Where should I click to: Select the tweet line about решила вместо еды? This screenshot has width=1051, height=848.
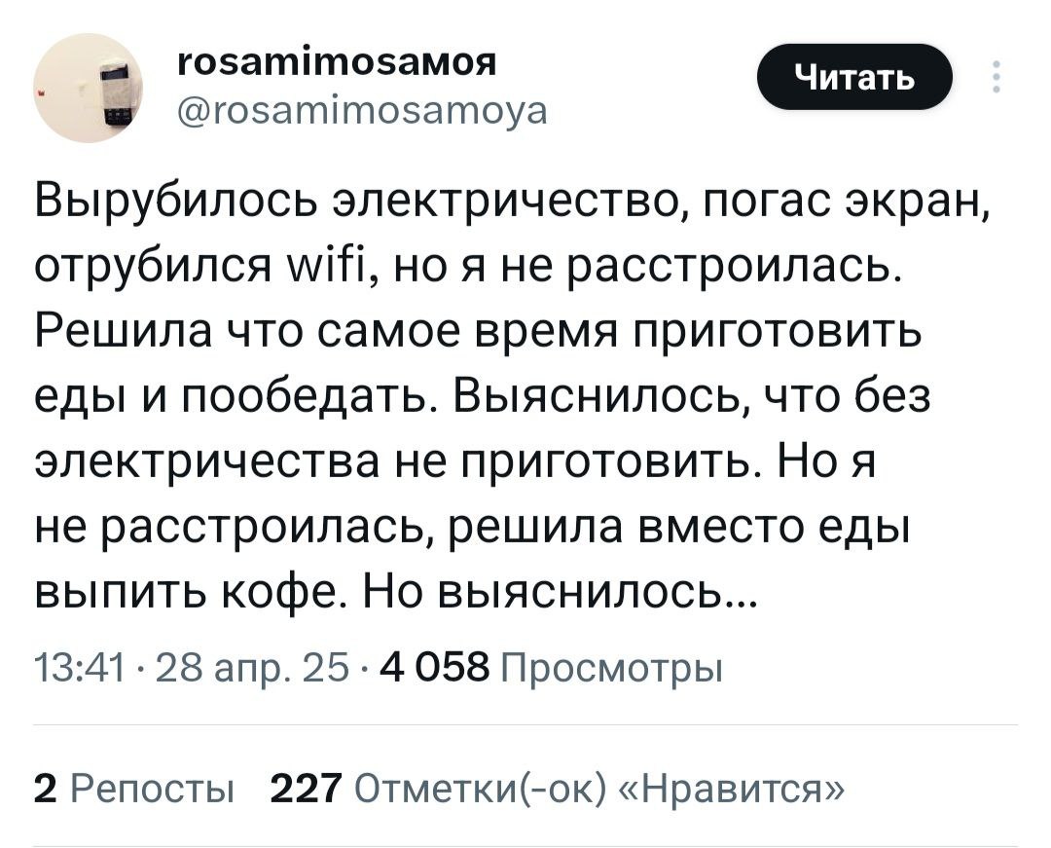(x=473, y=527)
